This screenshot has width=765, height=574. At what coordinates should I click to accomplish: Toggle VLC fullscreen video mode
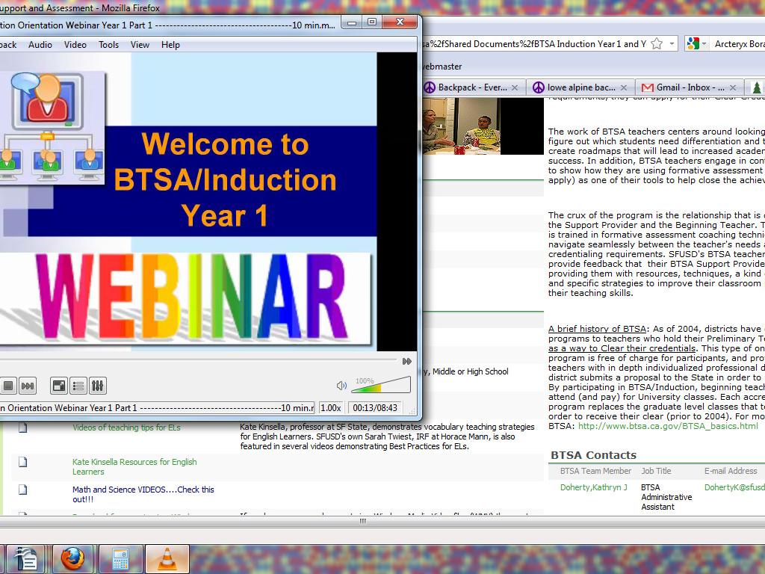(x=58, y=386)
